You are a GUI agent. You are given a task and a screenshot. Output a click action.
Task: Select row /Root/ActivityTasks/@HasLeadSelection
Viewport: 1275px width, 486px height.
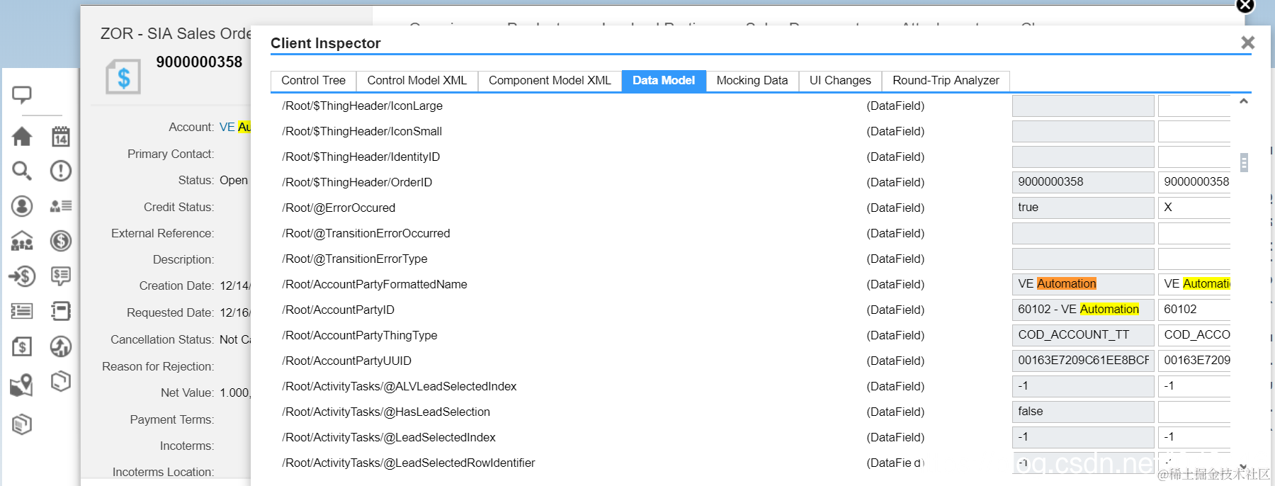click(386, 412)
